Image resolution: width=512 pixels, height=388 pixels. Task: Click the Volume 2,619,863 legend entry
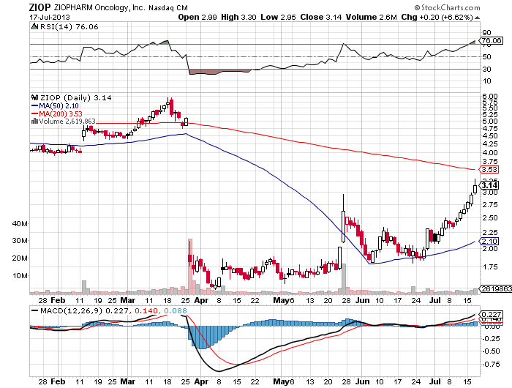tap(67, 122)
